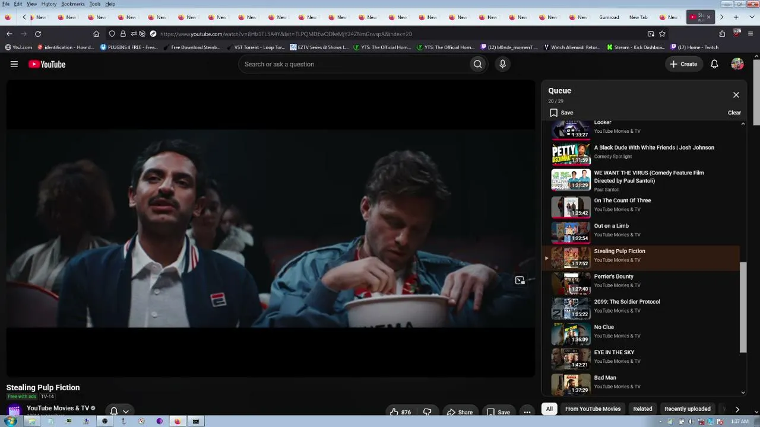
Task: Toggle channel notification bell for YouTube Movies & TV
Action: 113,411
